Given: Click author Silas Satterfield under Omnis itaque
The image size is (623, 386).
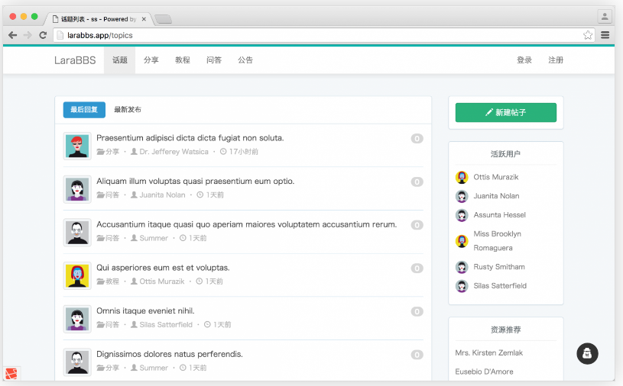Looking at the screenshot, I should pos(162,324).
